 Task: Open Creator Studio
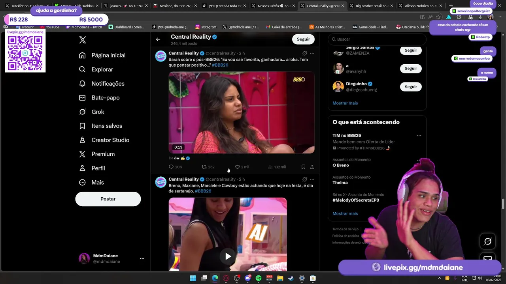click(x=104, y=140)
